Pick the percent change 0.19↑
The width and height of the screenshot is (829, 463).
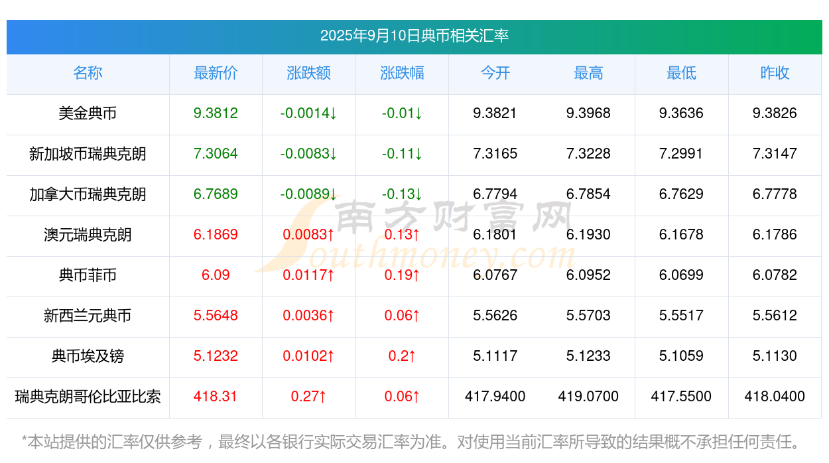402,275
